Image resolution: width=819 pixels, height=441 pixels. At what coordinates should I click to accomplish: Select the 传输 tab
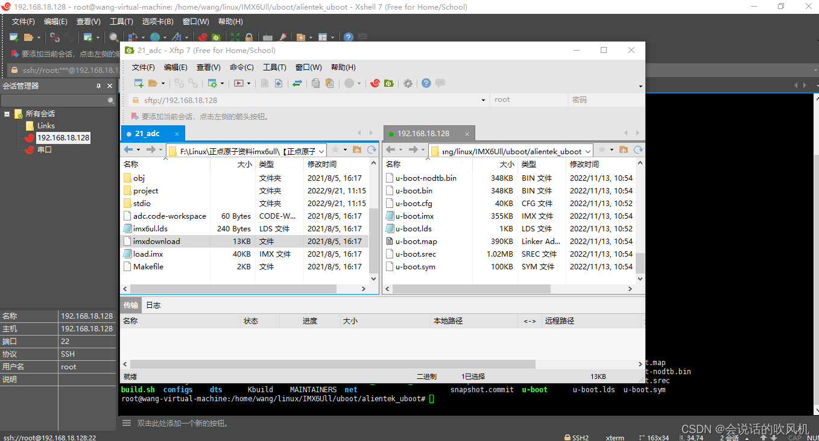click(131, 305)
